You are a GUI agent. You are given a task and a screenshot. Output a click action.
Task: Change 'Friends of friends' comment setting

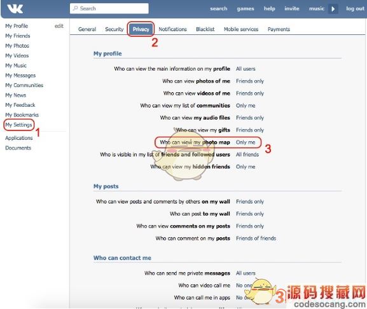coord(256,238)
